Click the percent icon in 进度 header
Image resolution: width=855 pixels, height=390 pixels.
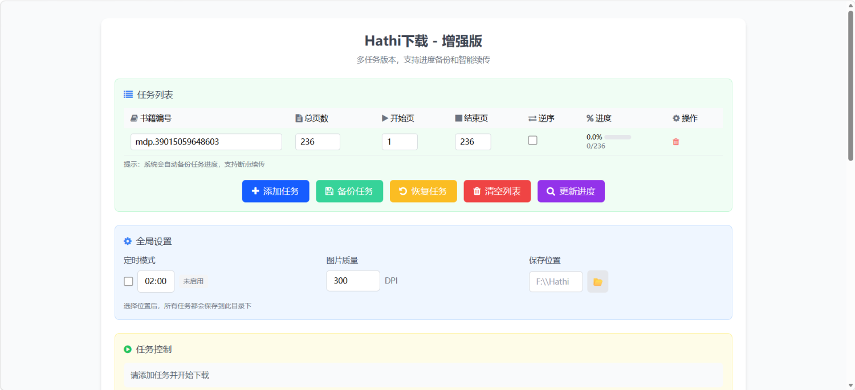(x=590, y=118)
